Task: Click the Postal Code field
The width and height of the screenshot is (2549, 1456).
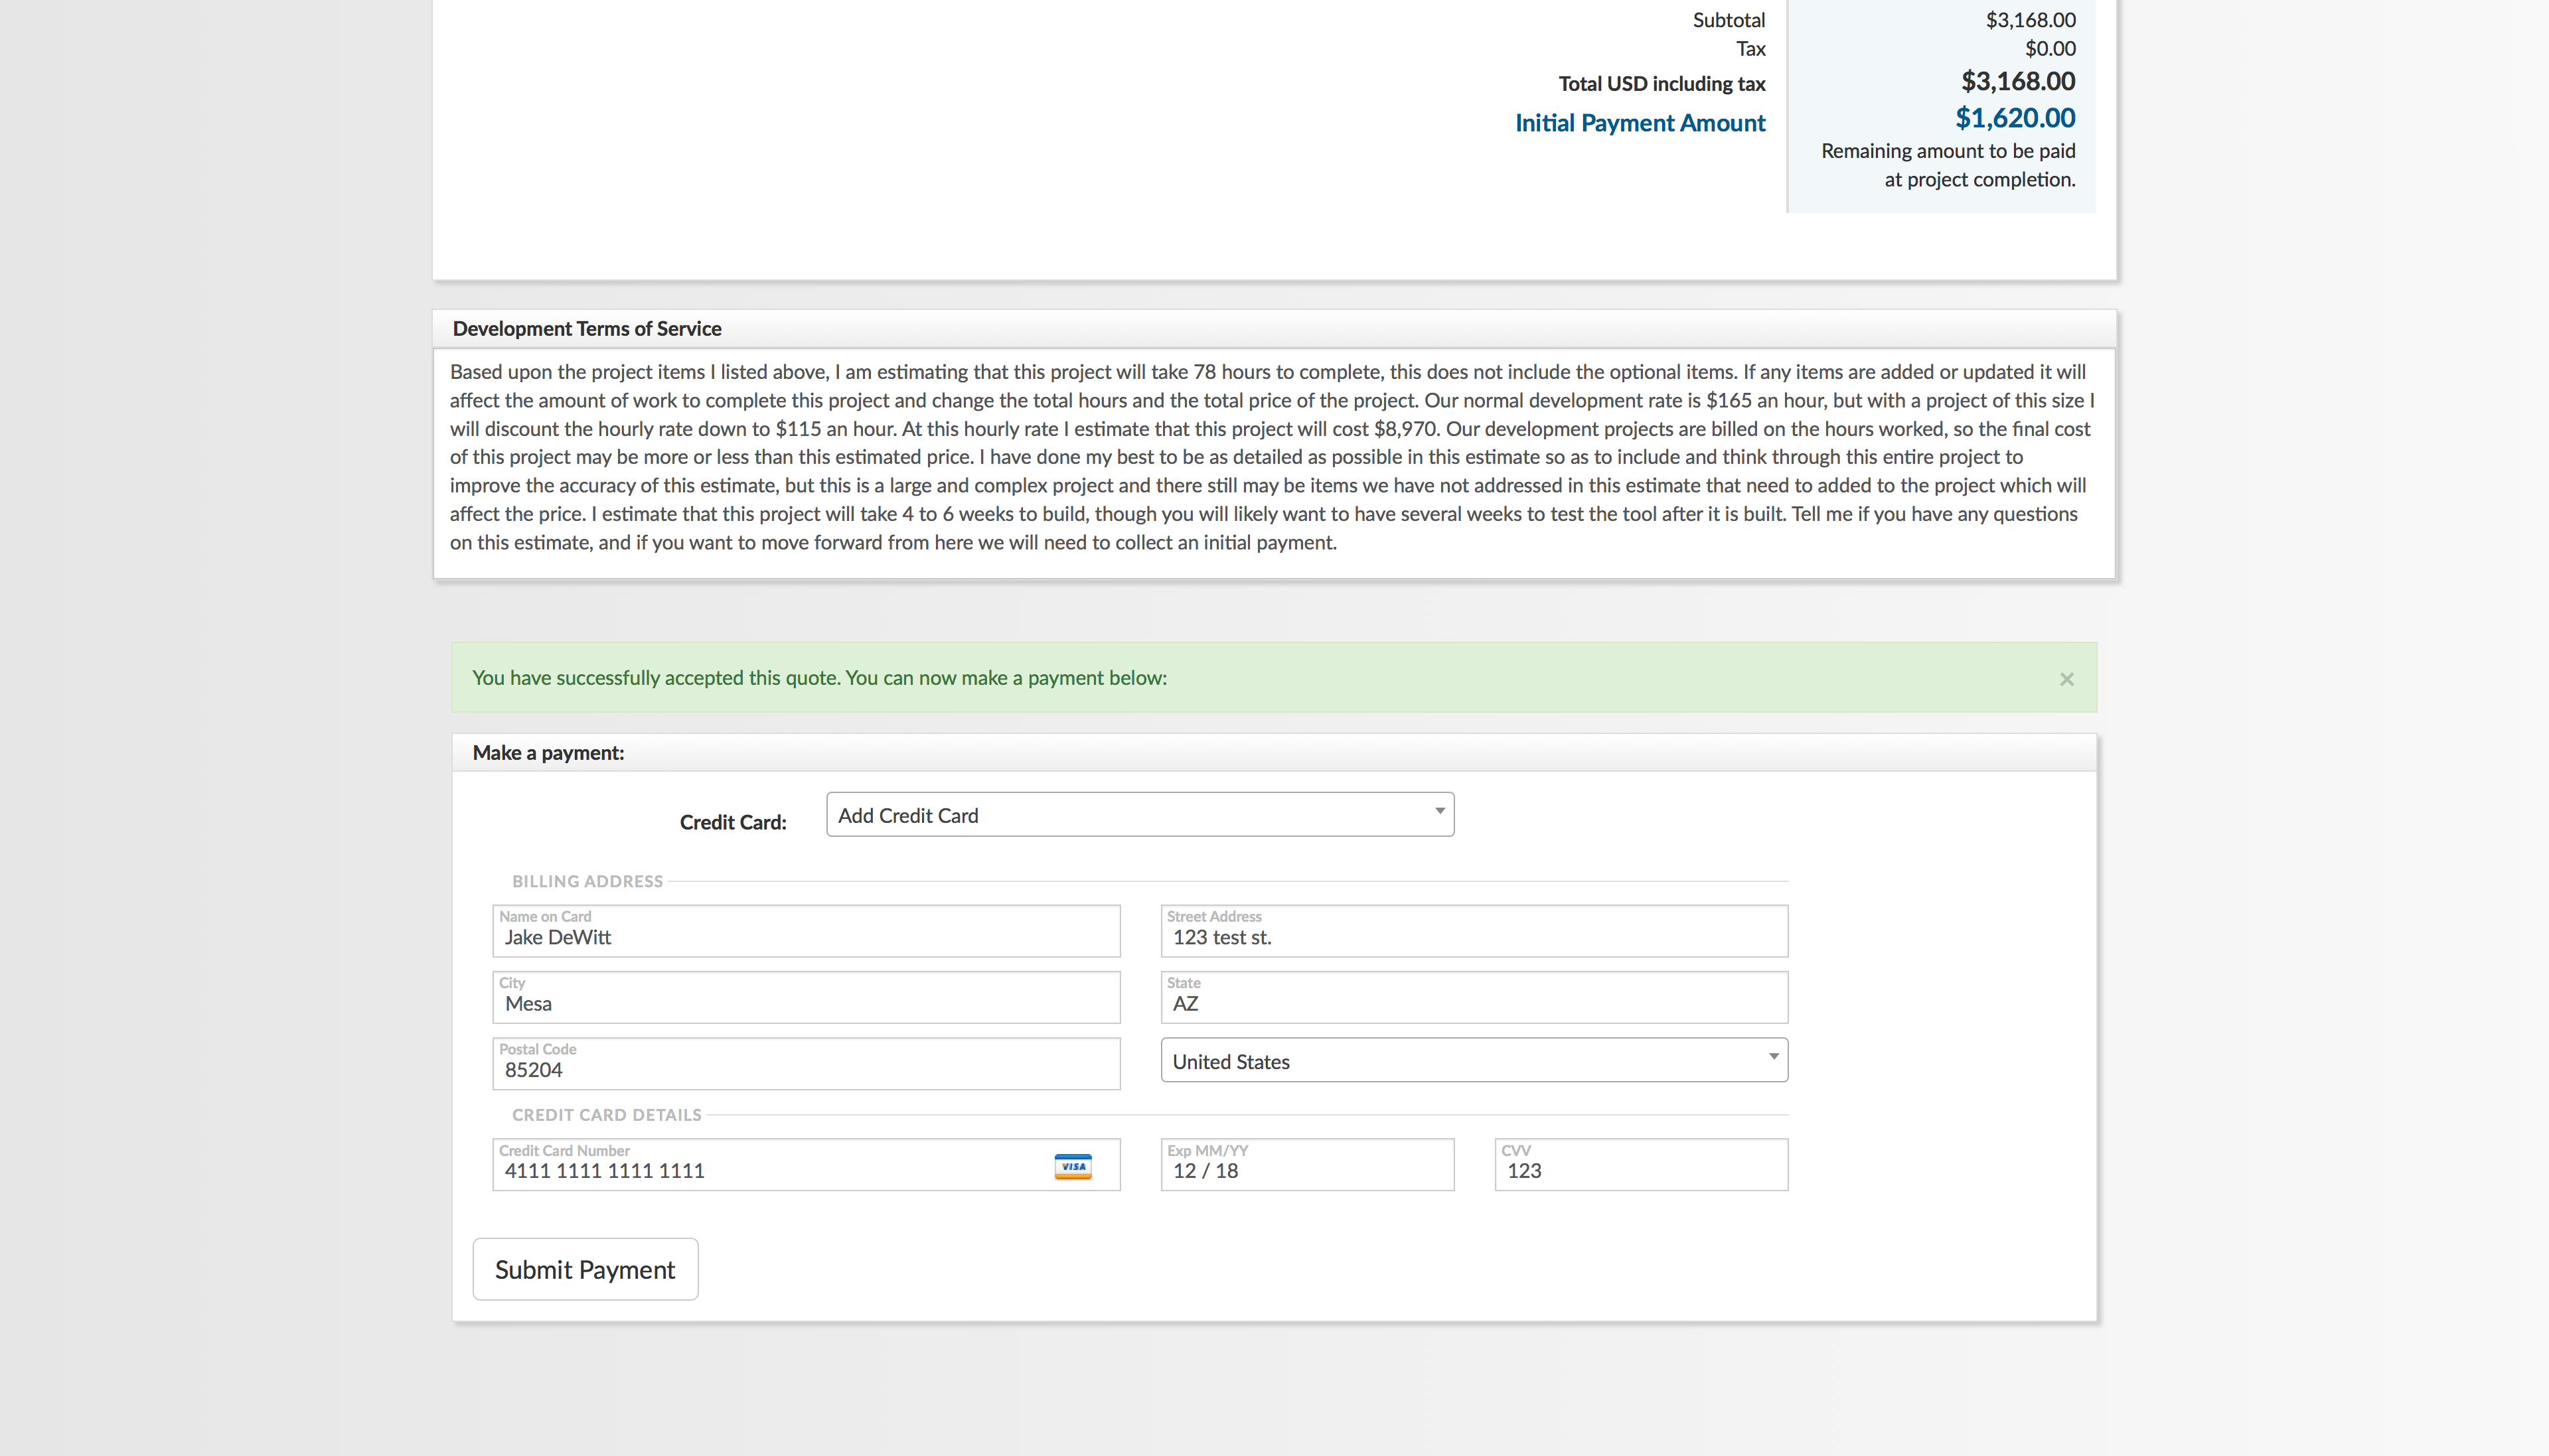Action: pyautogui.click(x=805, y=1069)
